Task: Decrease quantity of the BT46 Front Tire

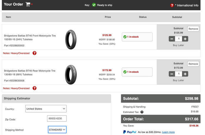Action: click(x=172, y=39)
